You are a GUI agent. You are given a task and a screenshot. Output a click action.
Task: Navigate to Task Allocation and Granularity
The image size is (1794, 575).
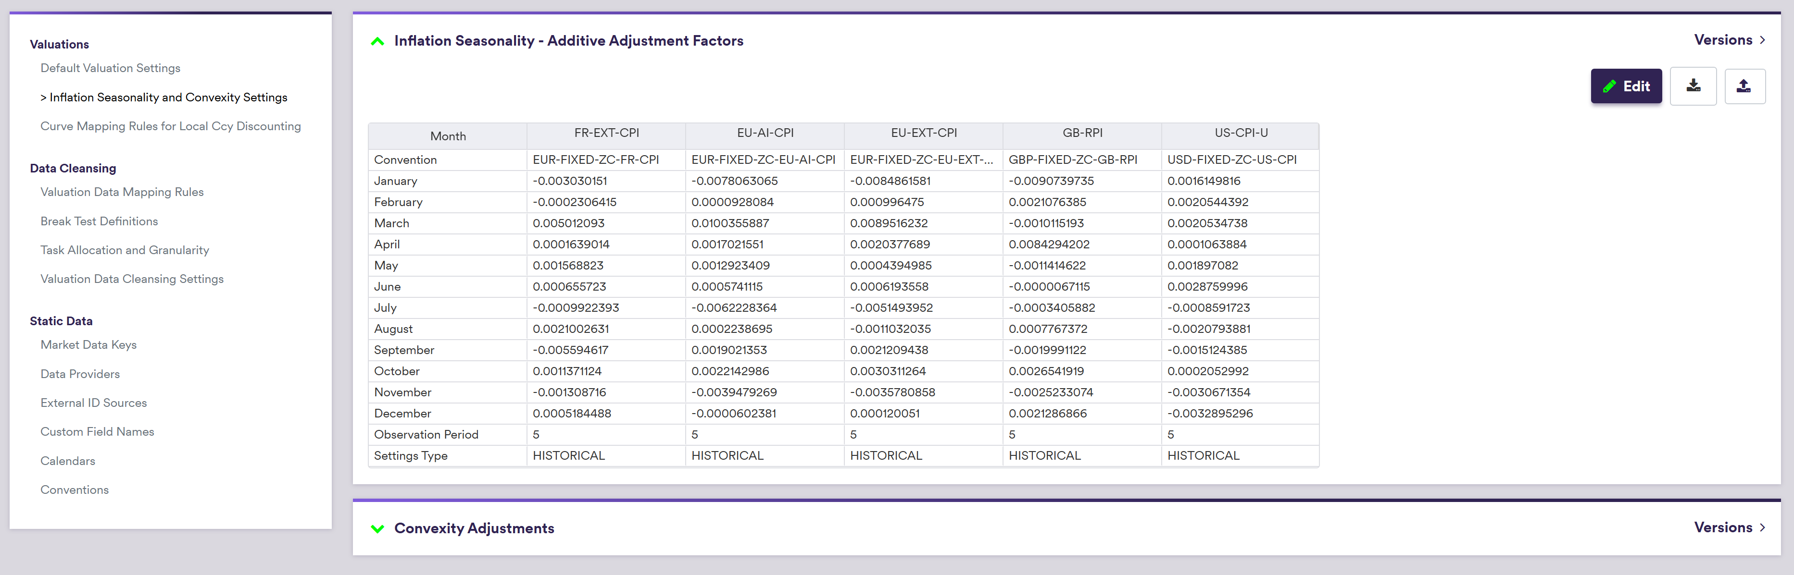[x=125, y=250]
